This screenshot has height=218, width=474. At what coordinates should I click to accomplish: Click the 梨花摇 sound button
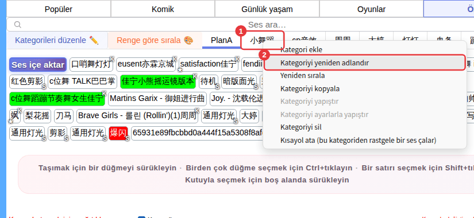tap(37, 116)
